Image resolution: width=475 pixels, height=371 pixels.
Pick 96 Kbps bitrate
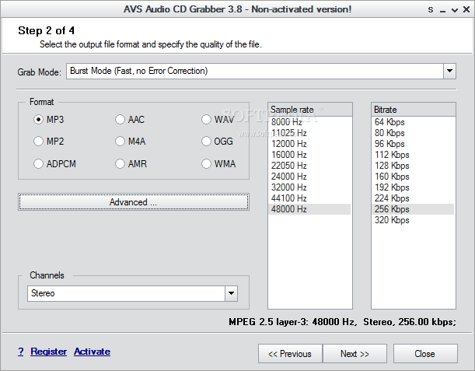point(413,144)
